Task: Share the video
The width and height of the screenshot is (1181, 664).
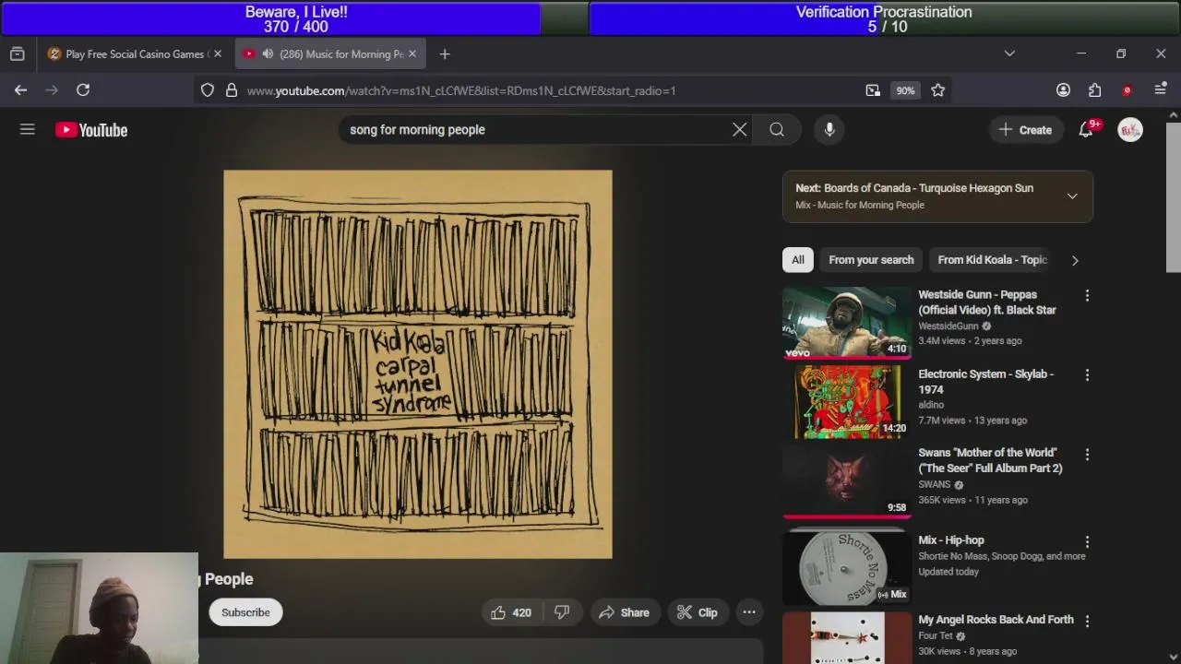Action: coord(624,612)
